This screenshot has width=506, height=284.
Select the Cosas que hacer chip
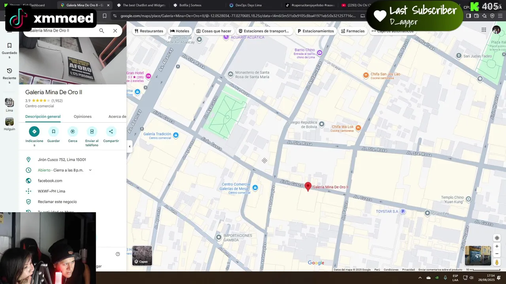(x=214, y=31)
